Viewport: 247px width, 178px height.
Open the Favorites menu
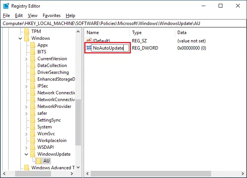coord(51,16)
